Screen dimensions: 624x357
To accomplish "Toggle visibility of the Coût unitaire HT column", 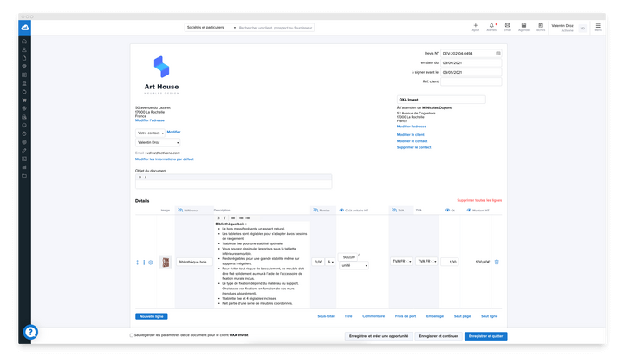I will (x=341, y=211).
